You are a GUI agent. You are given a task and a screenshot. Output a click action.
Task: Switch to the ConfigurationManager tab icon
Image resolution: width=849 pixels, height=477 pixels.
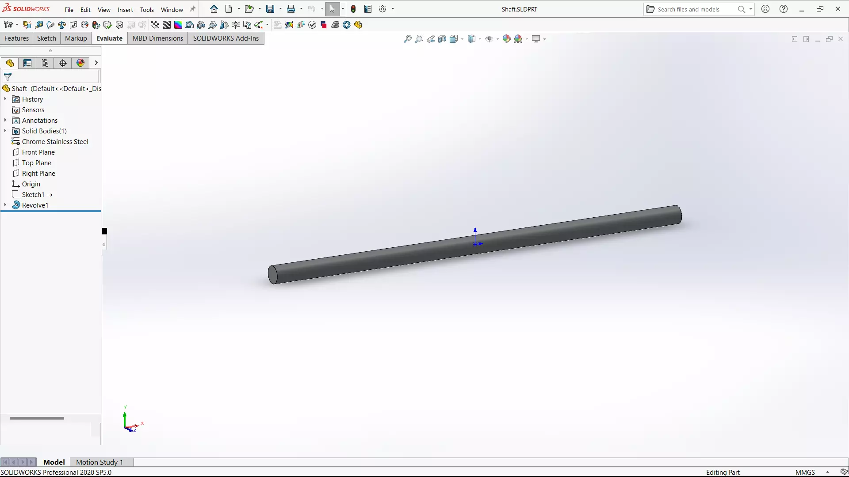coord(45,63)
